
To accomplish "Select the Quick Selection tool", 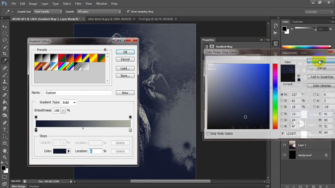I will pyautogui.click(x=5, y=47).
